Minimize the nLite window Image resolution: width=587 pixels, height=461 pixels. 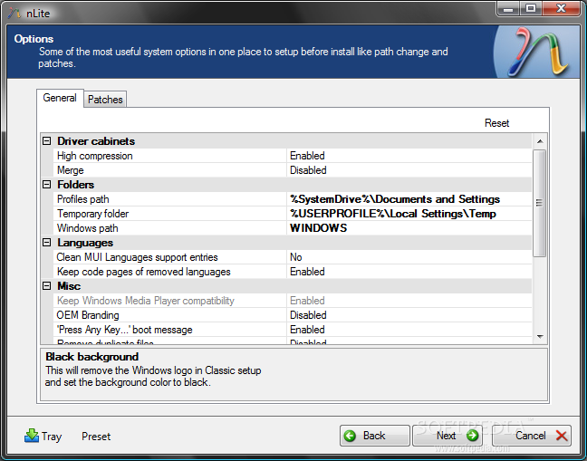(508, 9)
